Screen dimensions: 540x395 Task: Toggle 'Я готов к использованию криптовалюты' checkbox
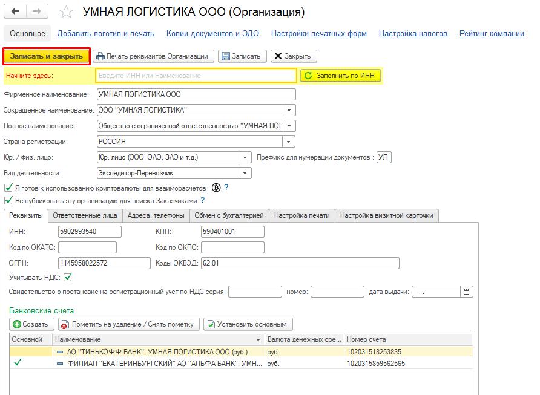pyautogui.click(x=8, y=188)
